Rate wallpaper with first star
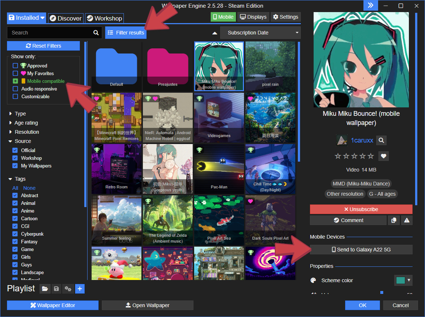425x317 pixels. 338,156
